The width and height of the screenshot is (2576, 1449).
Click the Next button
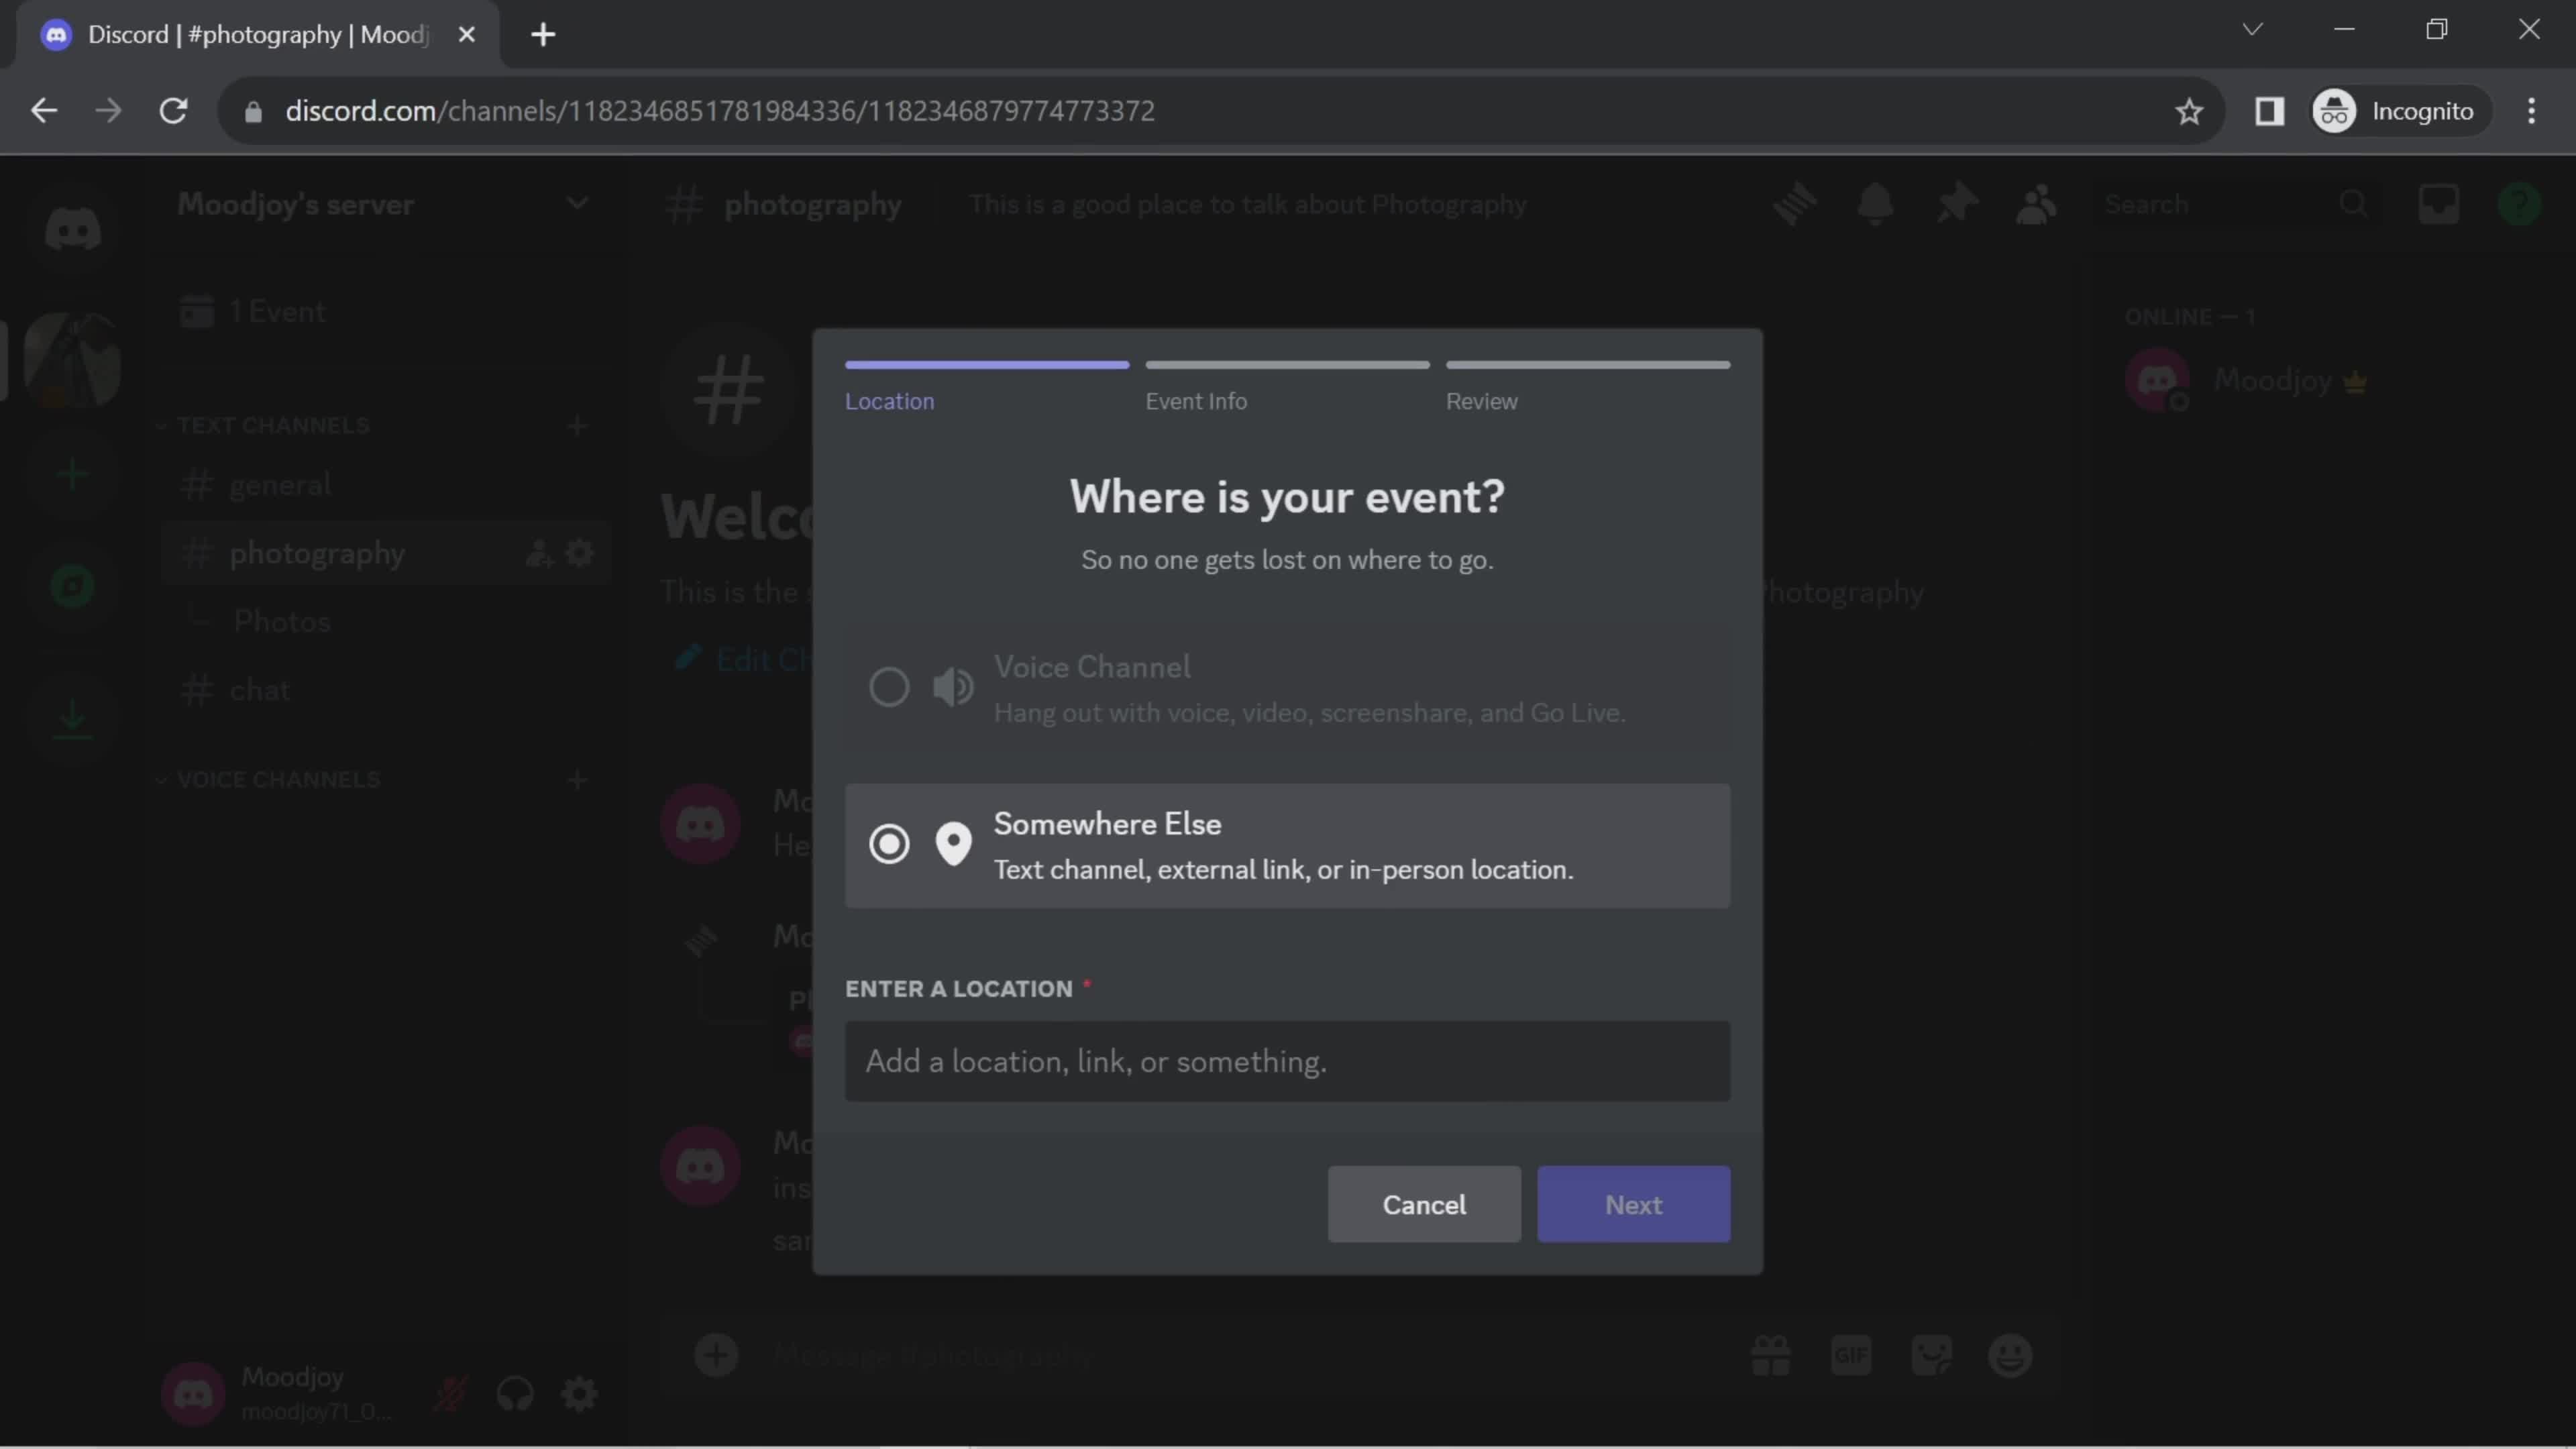point(1633,1205)
